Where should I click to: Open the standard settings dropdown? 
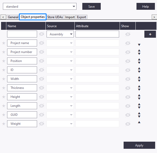click(x=40, y=6)
